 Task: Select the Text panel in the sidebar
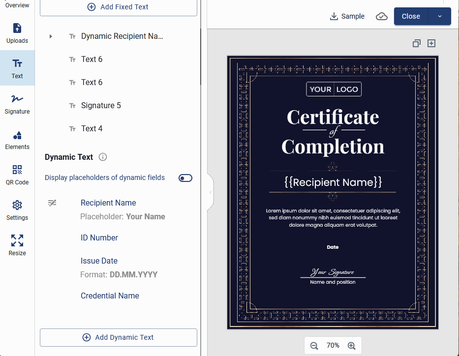(x=17, y=68)
